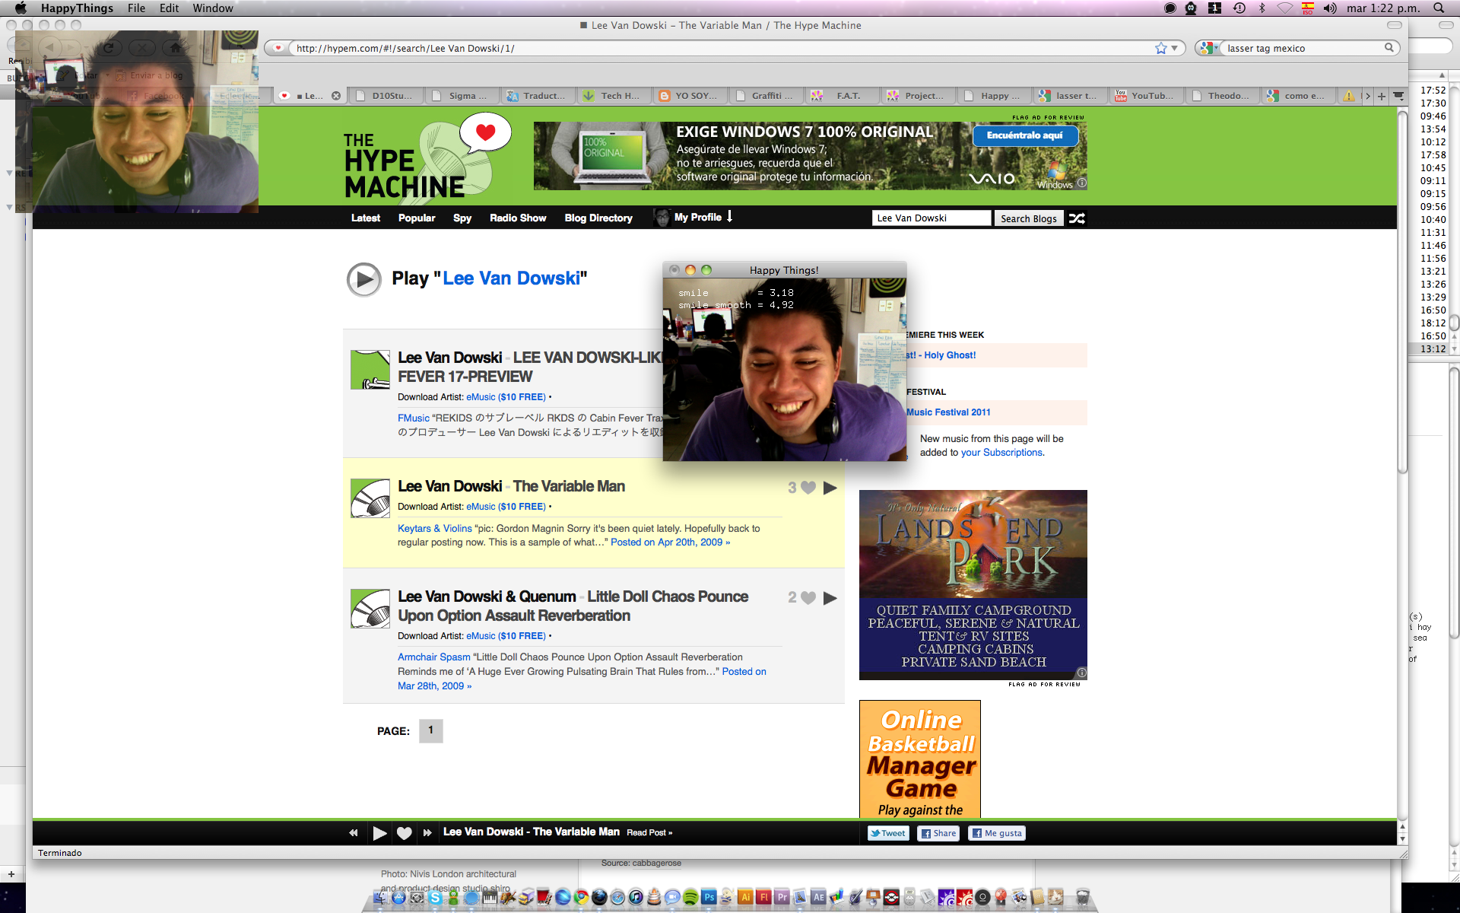Click magnifier in the browser search box
1460x913 pixels.
[1389, 48]
